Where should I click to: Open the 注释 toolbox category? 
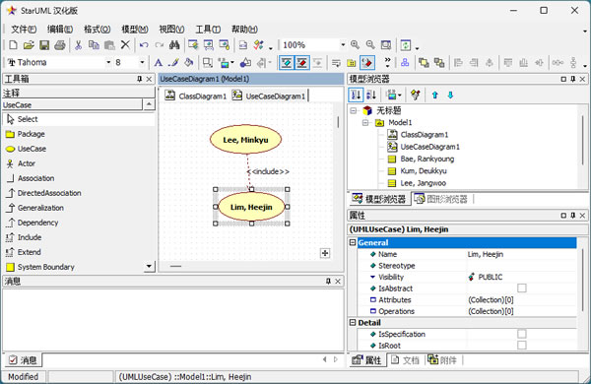pos(79,93)
